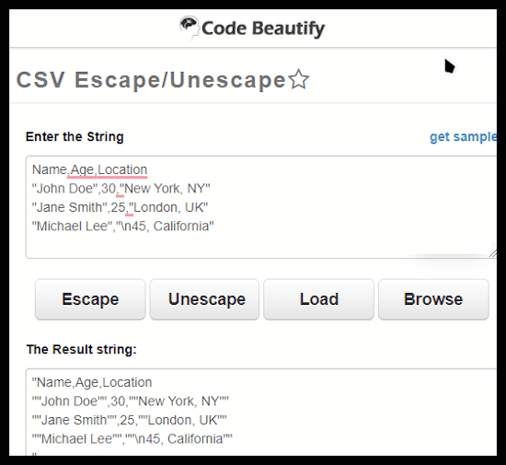Click the Code Beautify brain logo icon
The image size is (506, 465).
[x=190, y=28]
